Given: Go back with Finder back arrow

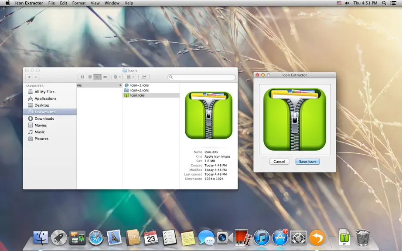Looking at the screenshot, I should [x=29, y=77].
